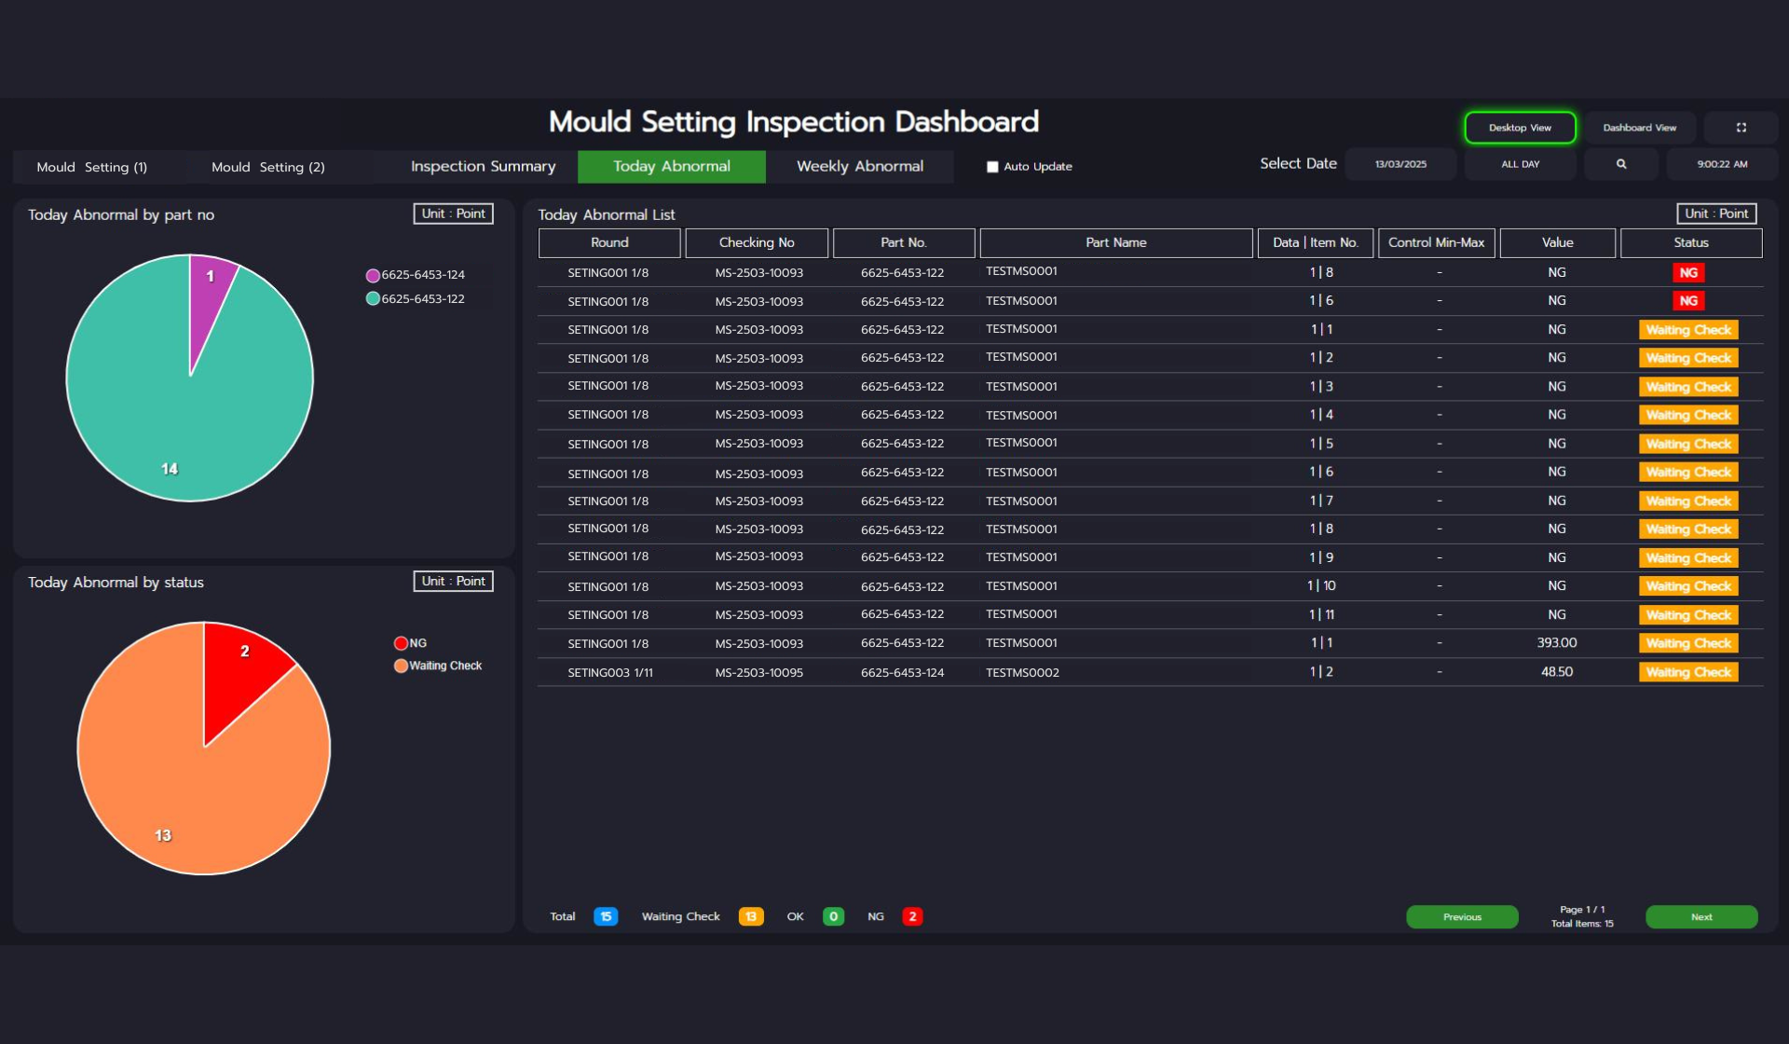Enable the Auto Update checkbox
1789x1044 pixels.
pyautogui.click(x=992, y=167)
